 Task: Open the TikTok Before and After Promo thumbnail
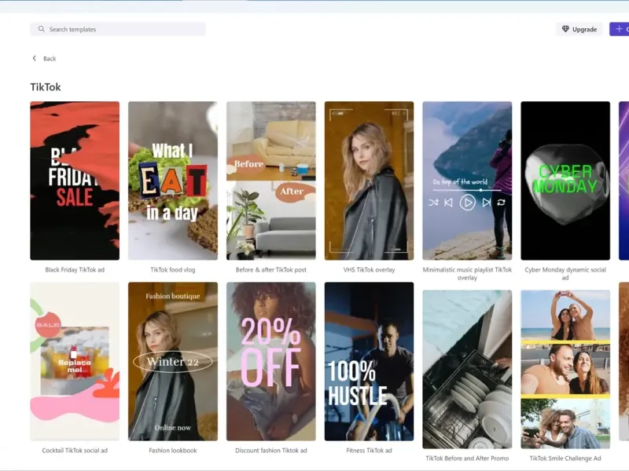point(467,369)
